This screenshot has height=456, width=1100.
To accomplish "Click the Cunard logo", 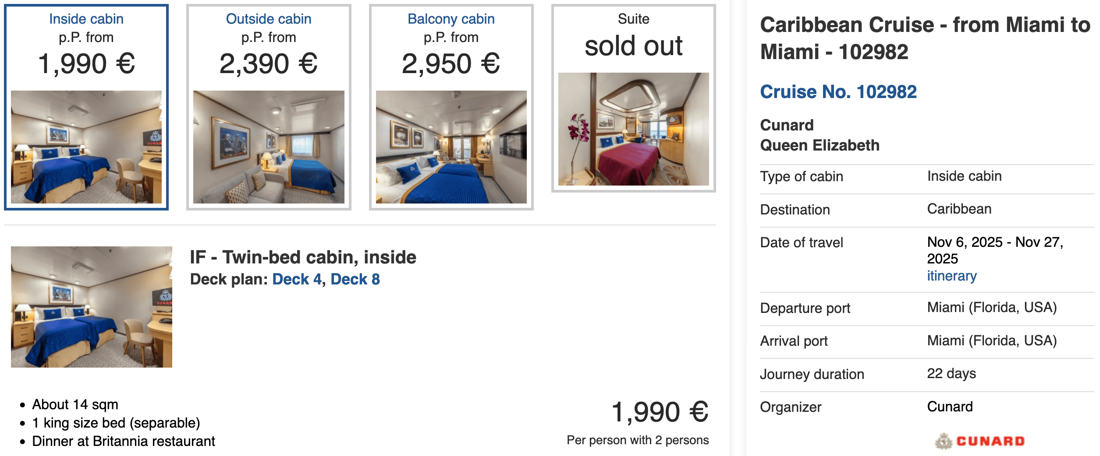I will [x=980, y=441].
